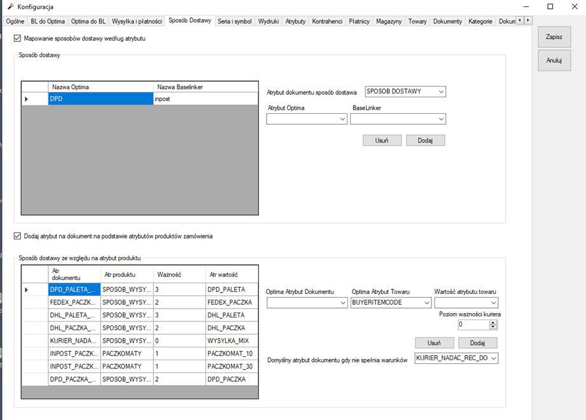Click Dodaj in Sposób dostawy section
This screenshot has height=420, width=586.
click(425, 141)
